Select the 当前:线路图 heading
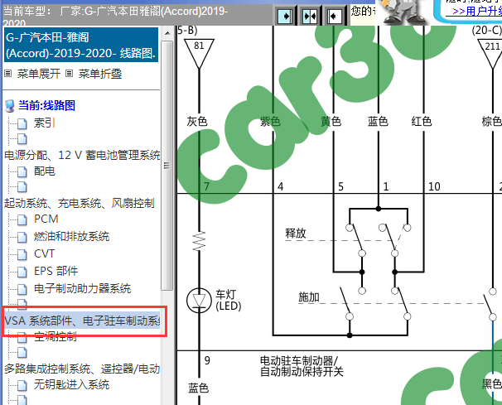This screenshot has width=502, height=405. (46, 105)
